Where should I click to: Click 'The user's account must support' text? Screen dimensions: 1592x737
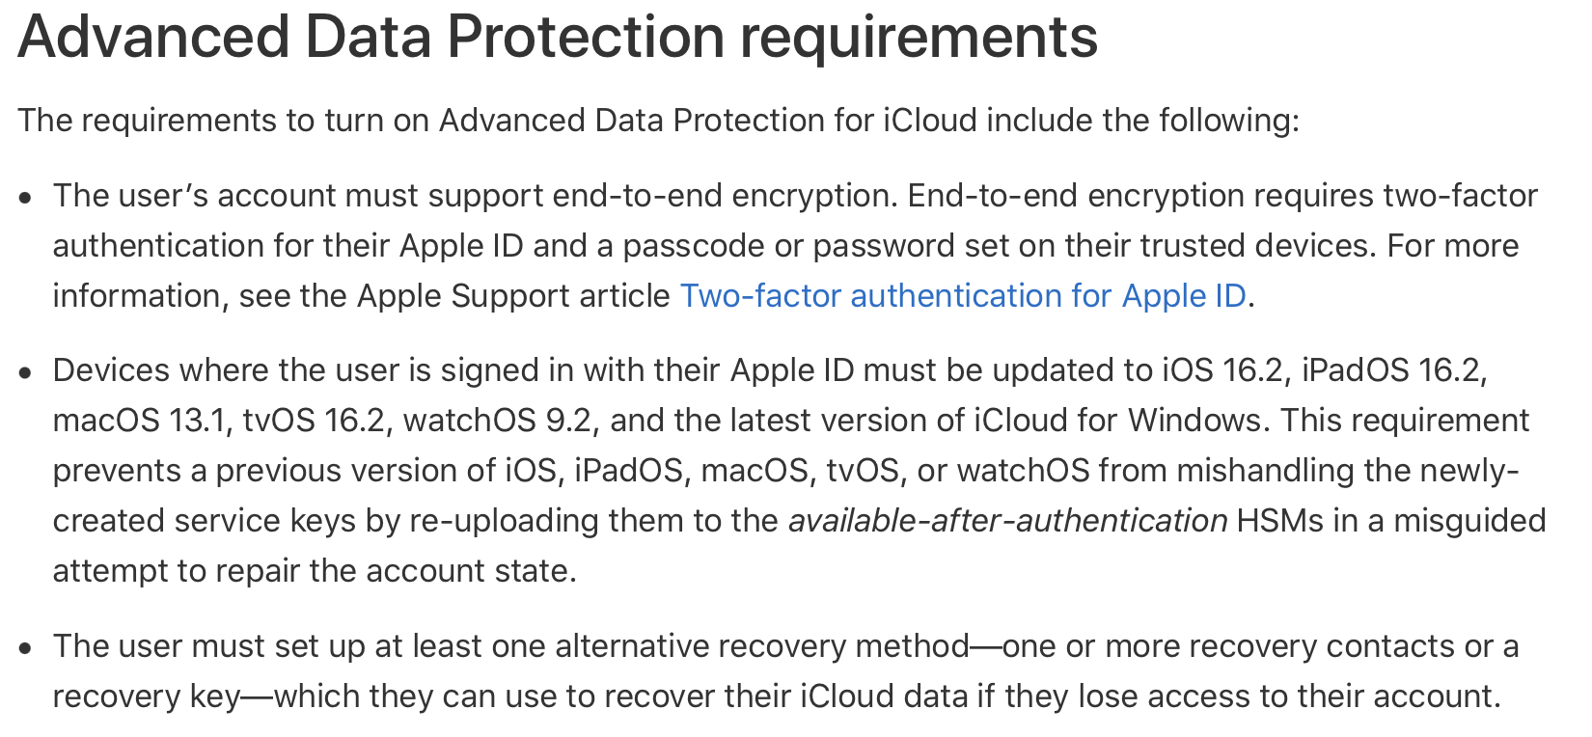point(298,196)
